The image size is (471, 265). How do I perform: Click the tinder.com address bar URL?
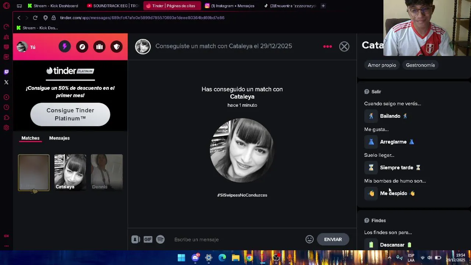click(142, 18)
